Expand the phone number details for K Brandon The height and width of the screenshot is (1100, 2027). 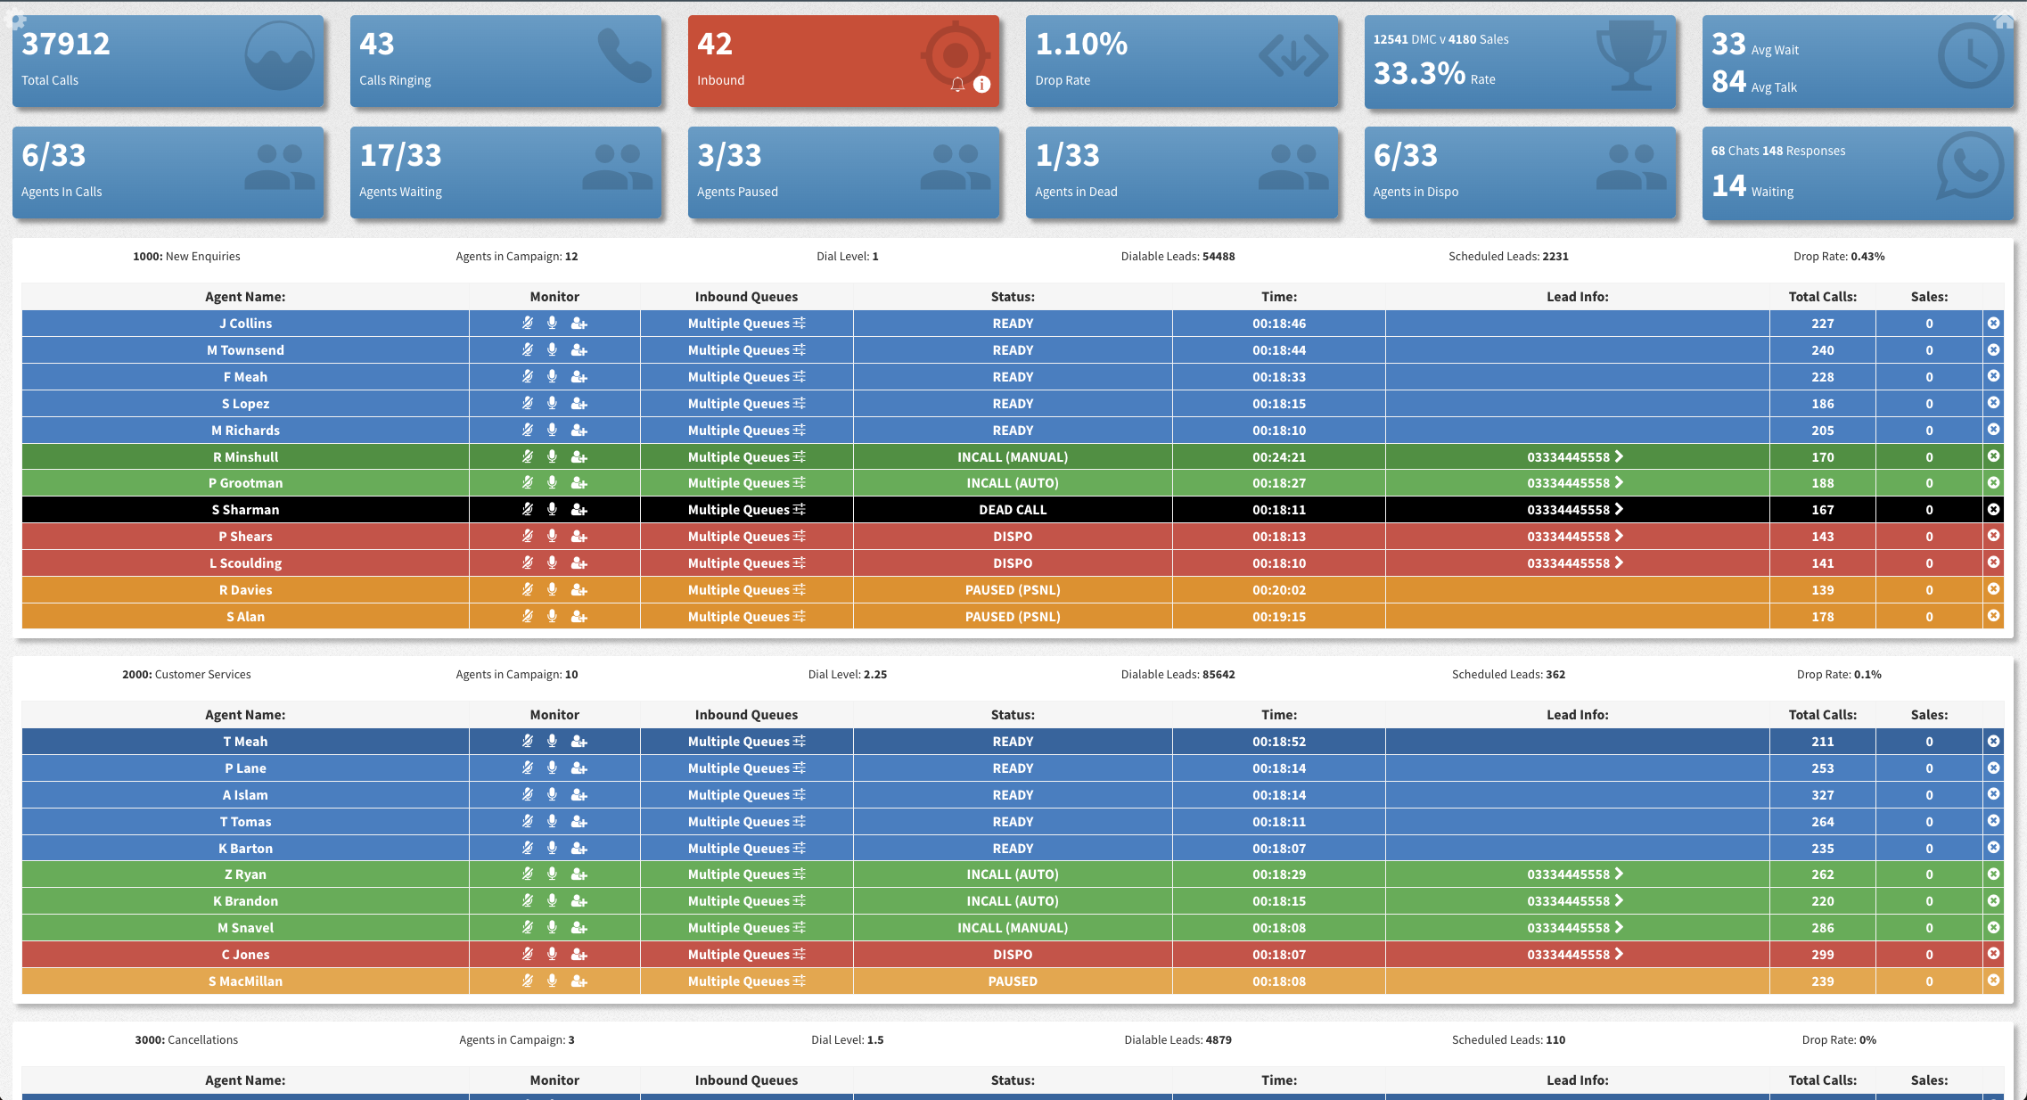[1620, 900]
